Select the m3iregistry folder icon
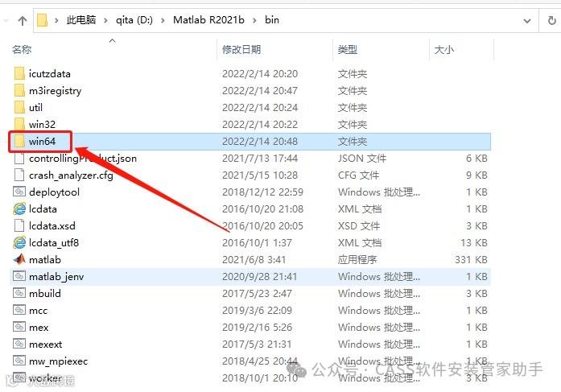Viewport: 561px width, 392px height. click(19, 90)
